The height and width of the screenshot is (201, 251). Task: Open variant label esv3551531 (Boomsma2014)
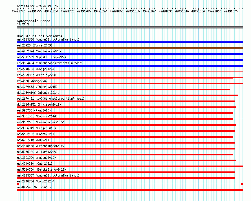pyautogui.click(x=37, y=116)
